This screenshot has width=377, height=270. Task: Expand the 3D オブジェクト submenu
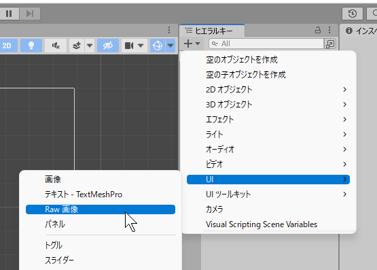point(268,105)
